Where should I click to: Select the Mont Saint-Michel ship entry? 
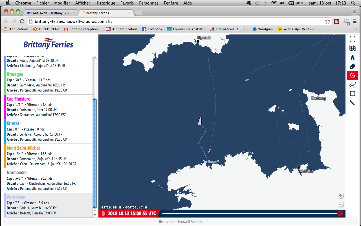point(48,156)
